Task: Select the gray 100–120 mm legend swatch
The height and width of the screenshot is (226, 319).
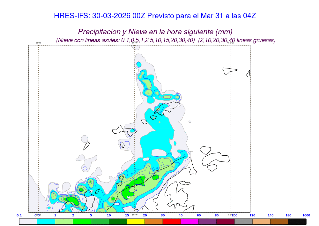Action: coord(243,221)
